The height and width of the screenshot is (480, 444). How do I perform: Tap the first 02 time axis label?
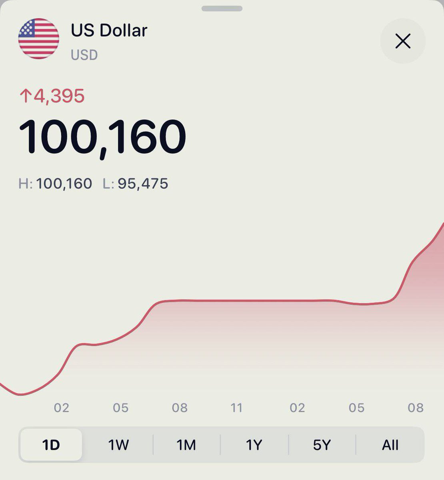[62, 408]
